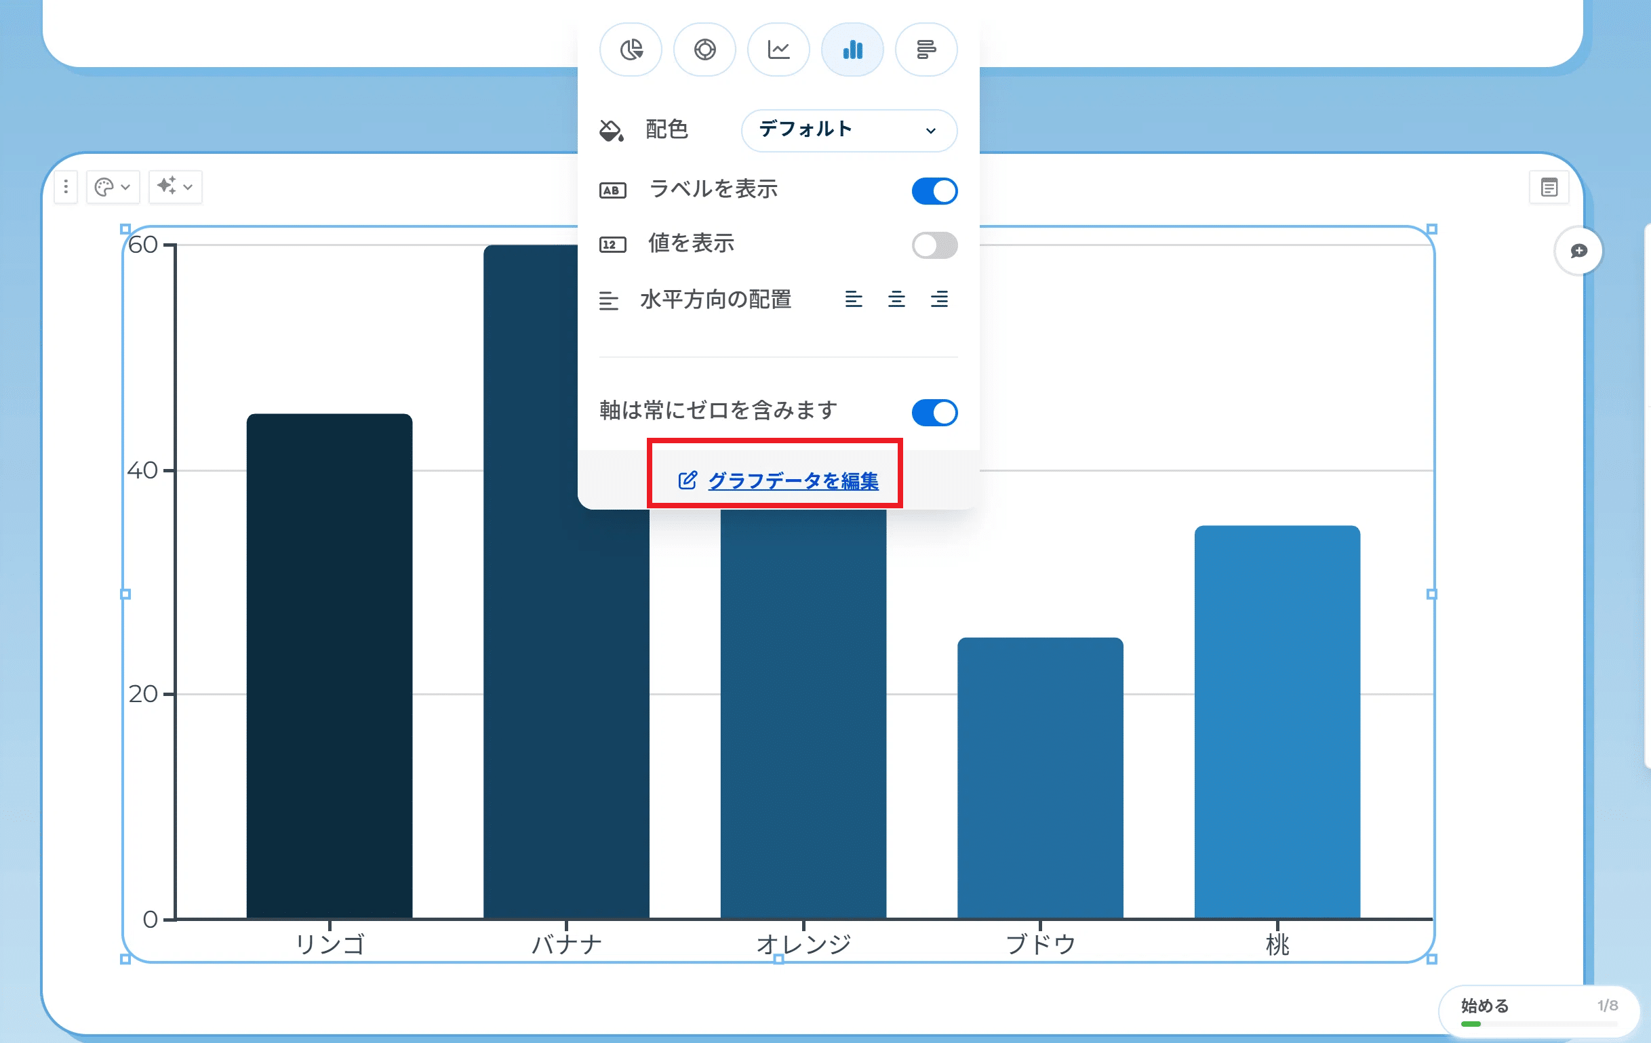Align chart horizontally to the right

(939, 300)
